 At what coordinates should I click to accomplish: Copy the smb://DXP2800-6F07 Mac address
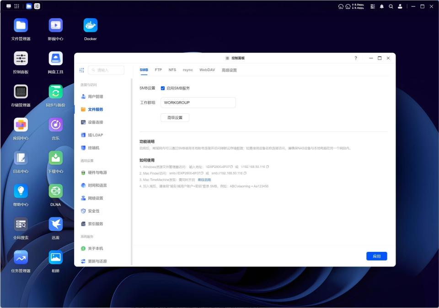click(x=202, y=173)
